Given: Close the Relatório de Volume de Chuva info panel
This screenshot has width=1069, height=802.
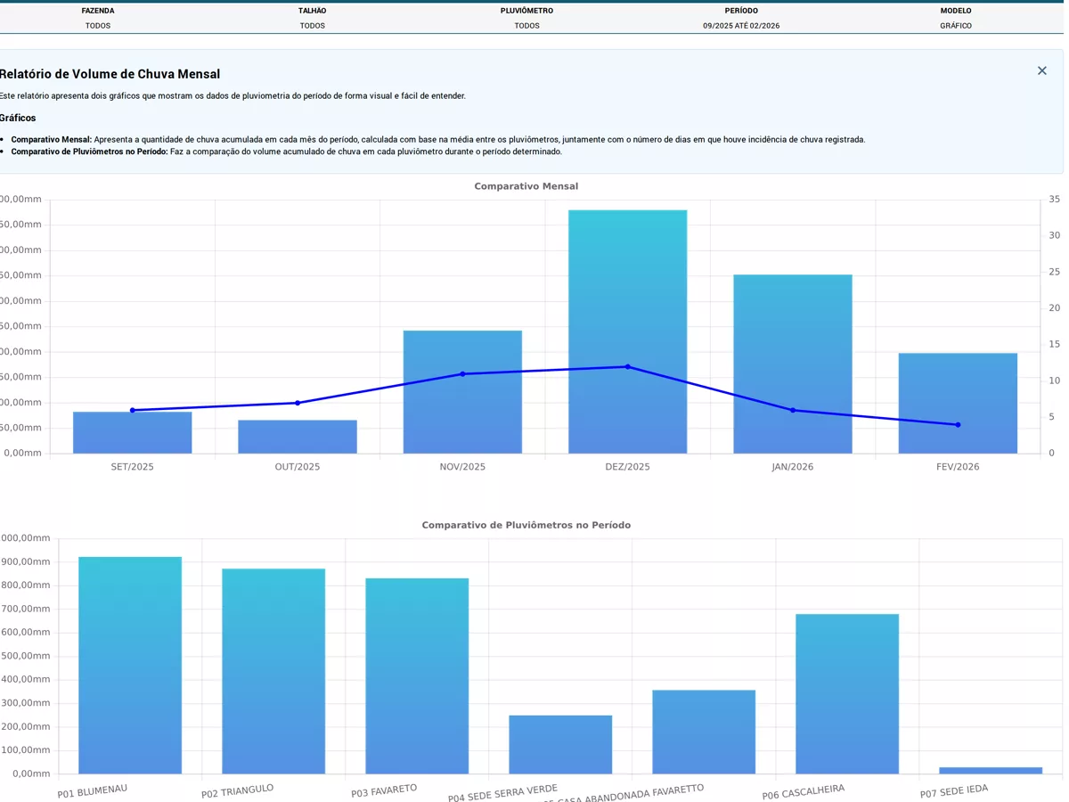Looking at the screenshot, I should point(1041,71).
